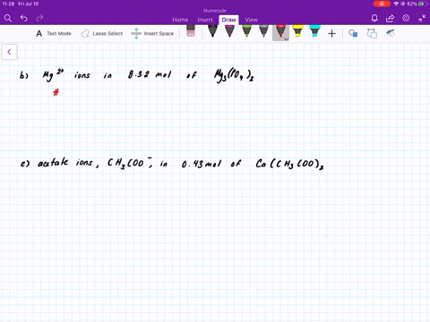
Task: Open the View tab
Action: point(251,20)
